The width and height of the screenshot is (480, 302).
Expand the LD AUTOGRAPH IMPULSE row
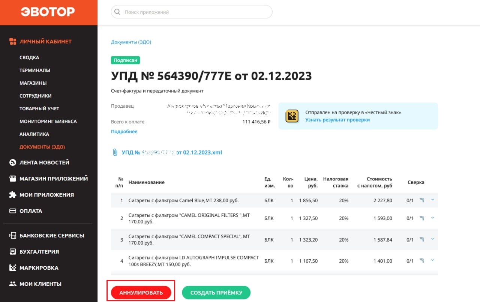432,260
